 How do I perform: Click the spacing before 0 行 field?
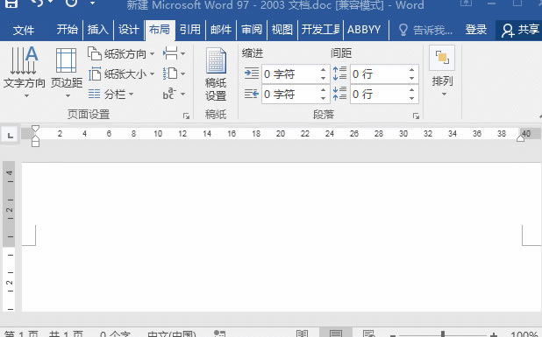[379, 74]
